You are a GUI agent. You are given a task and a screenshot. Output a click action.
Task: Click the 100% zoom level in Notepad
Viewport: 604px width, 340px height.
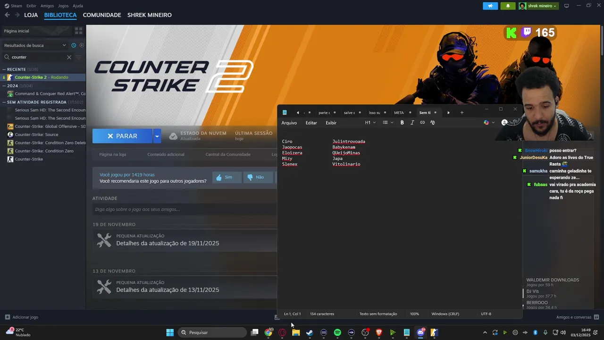tap(414, 314)
